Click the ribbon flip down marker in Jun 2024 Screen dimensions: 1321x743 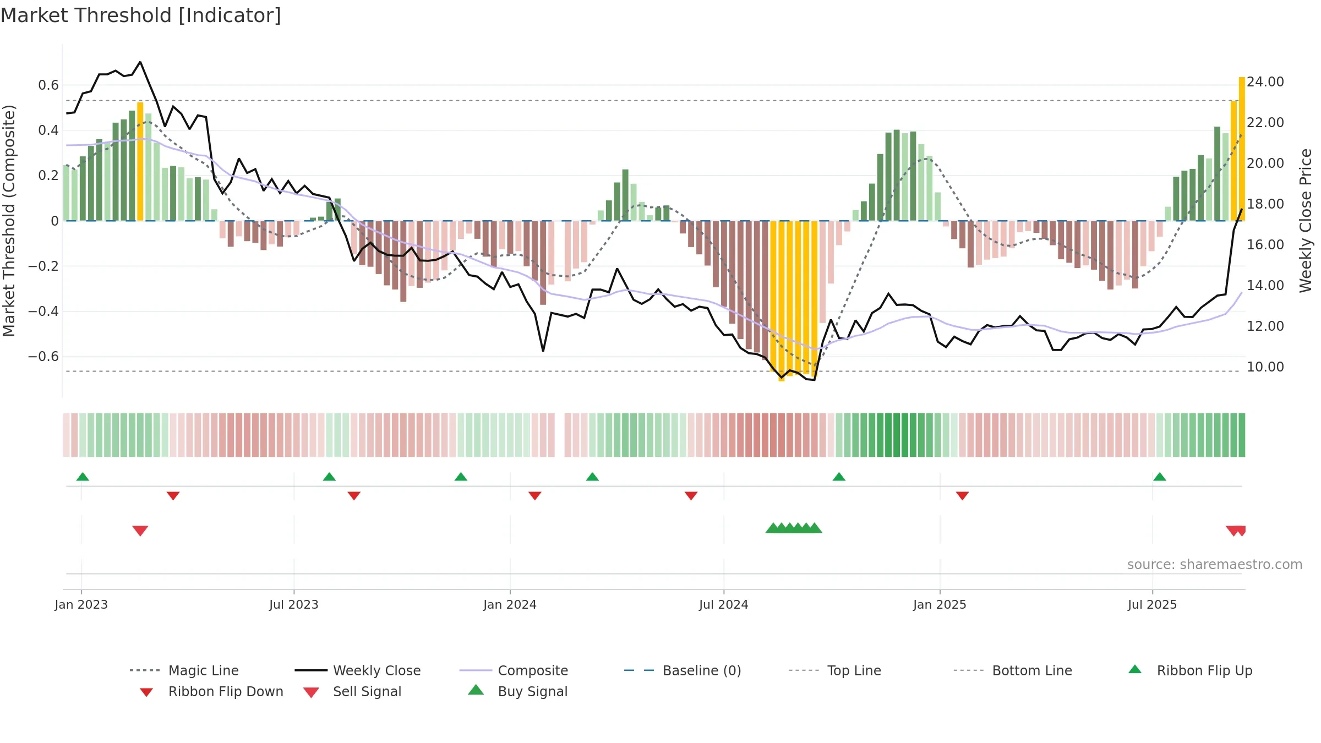click(691, 496)
